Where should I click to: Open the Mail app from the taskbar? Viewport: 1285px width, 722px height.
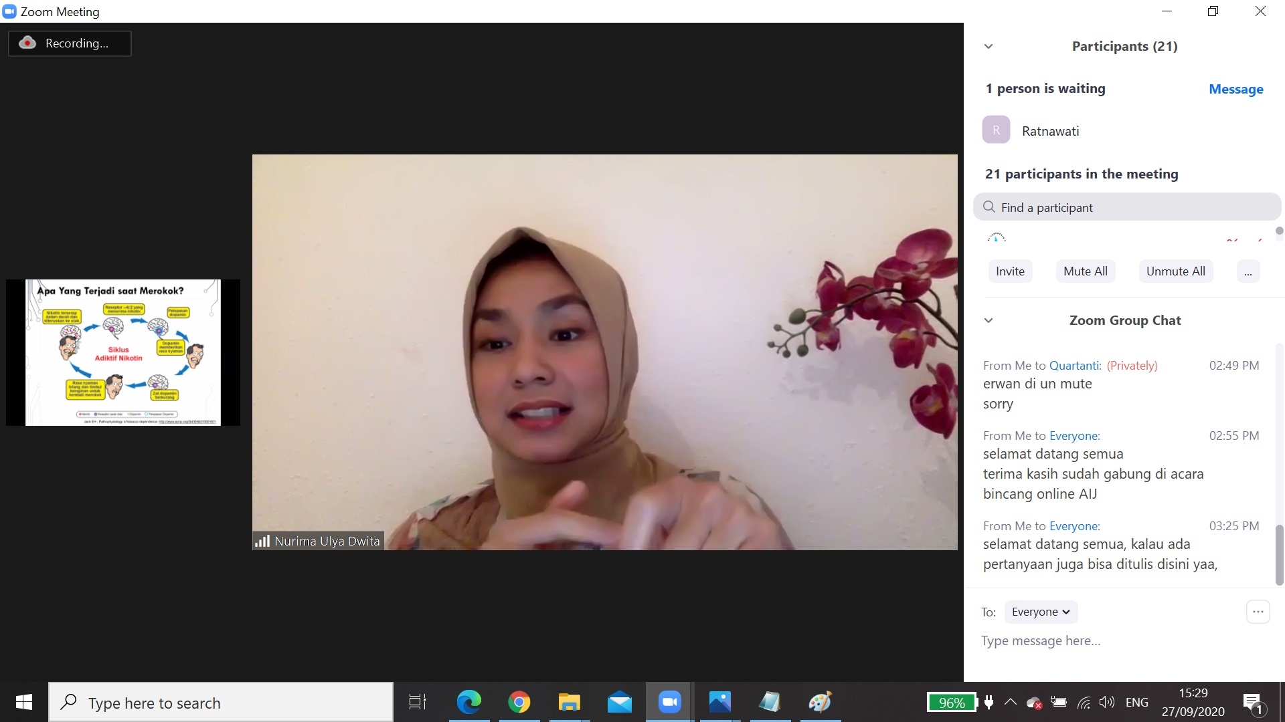point(619,702)
